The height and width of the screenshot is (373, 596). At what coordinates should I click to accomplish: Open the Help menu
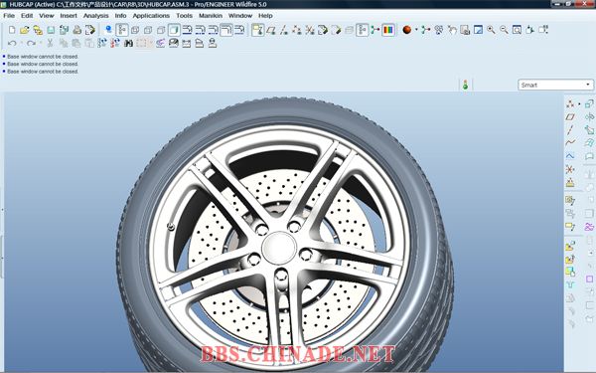pos(265,16)
